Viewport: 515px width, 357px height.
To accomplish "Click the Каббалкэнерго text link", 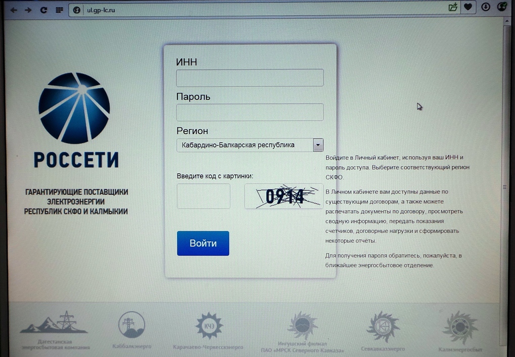I will 132,346.
